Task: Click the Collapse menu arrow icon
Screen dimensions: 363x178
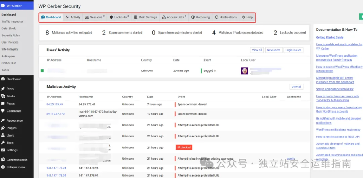Action: point(3,167)
